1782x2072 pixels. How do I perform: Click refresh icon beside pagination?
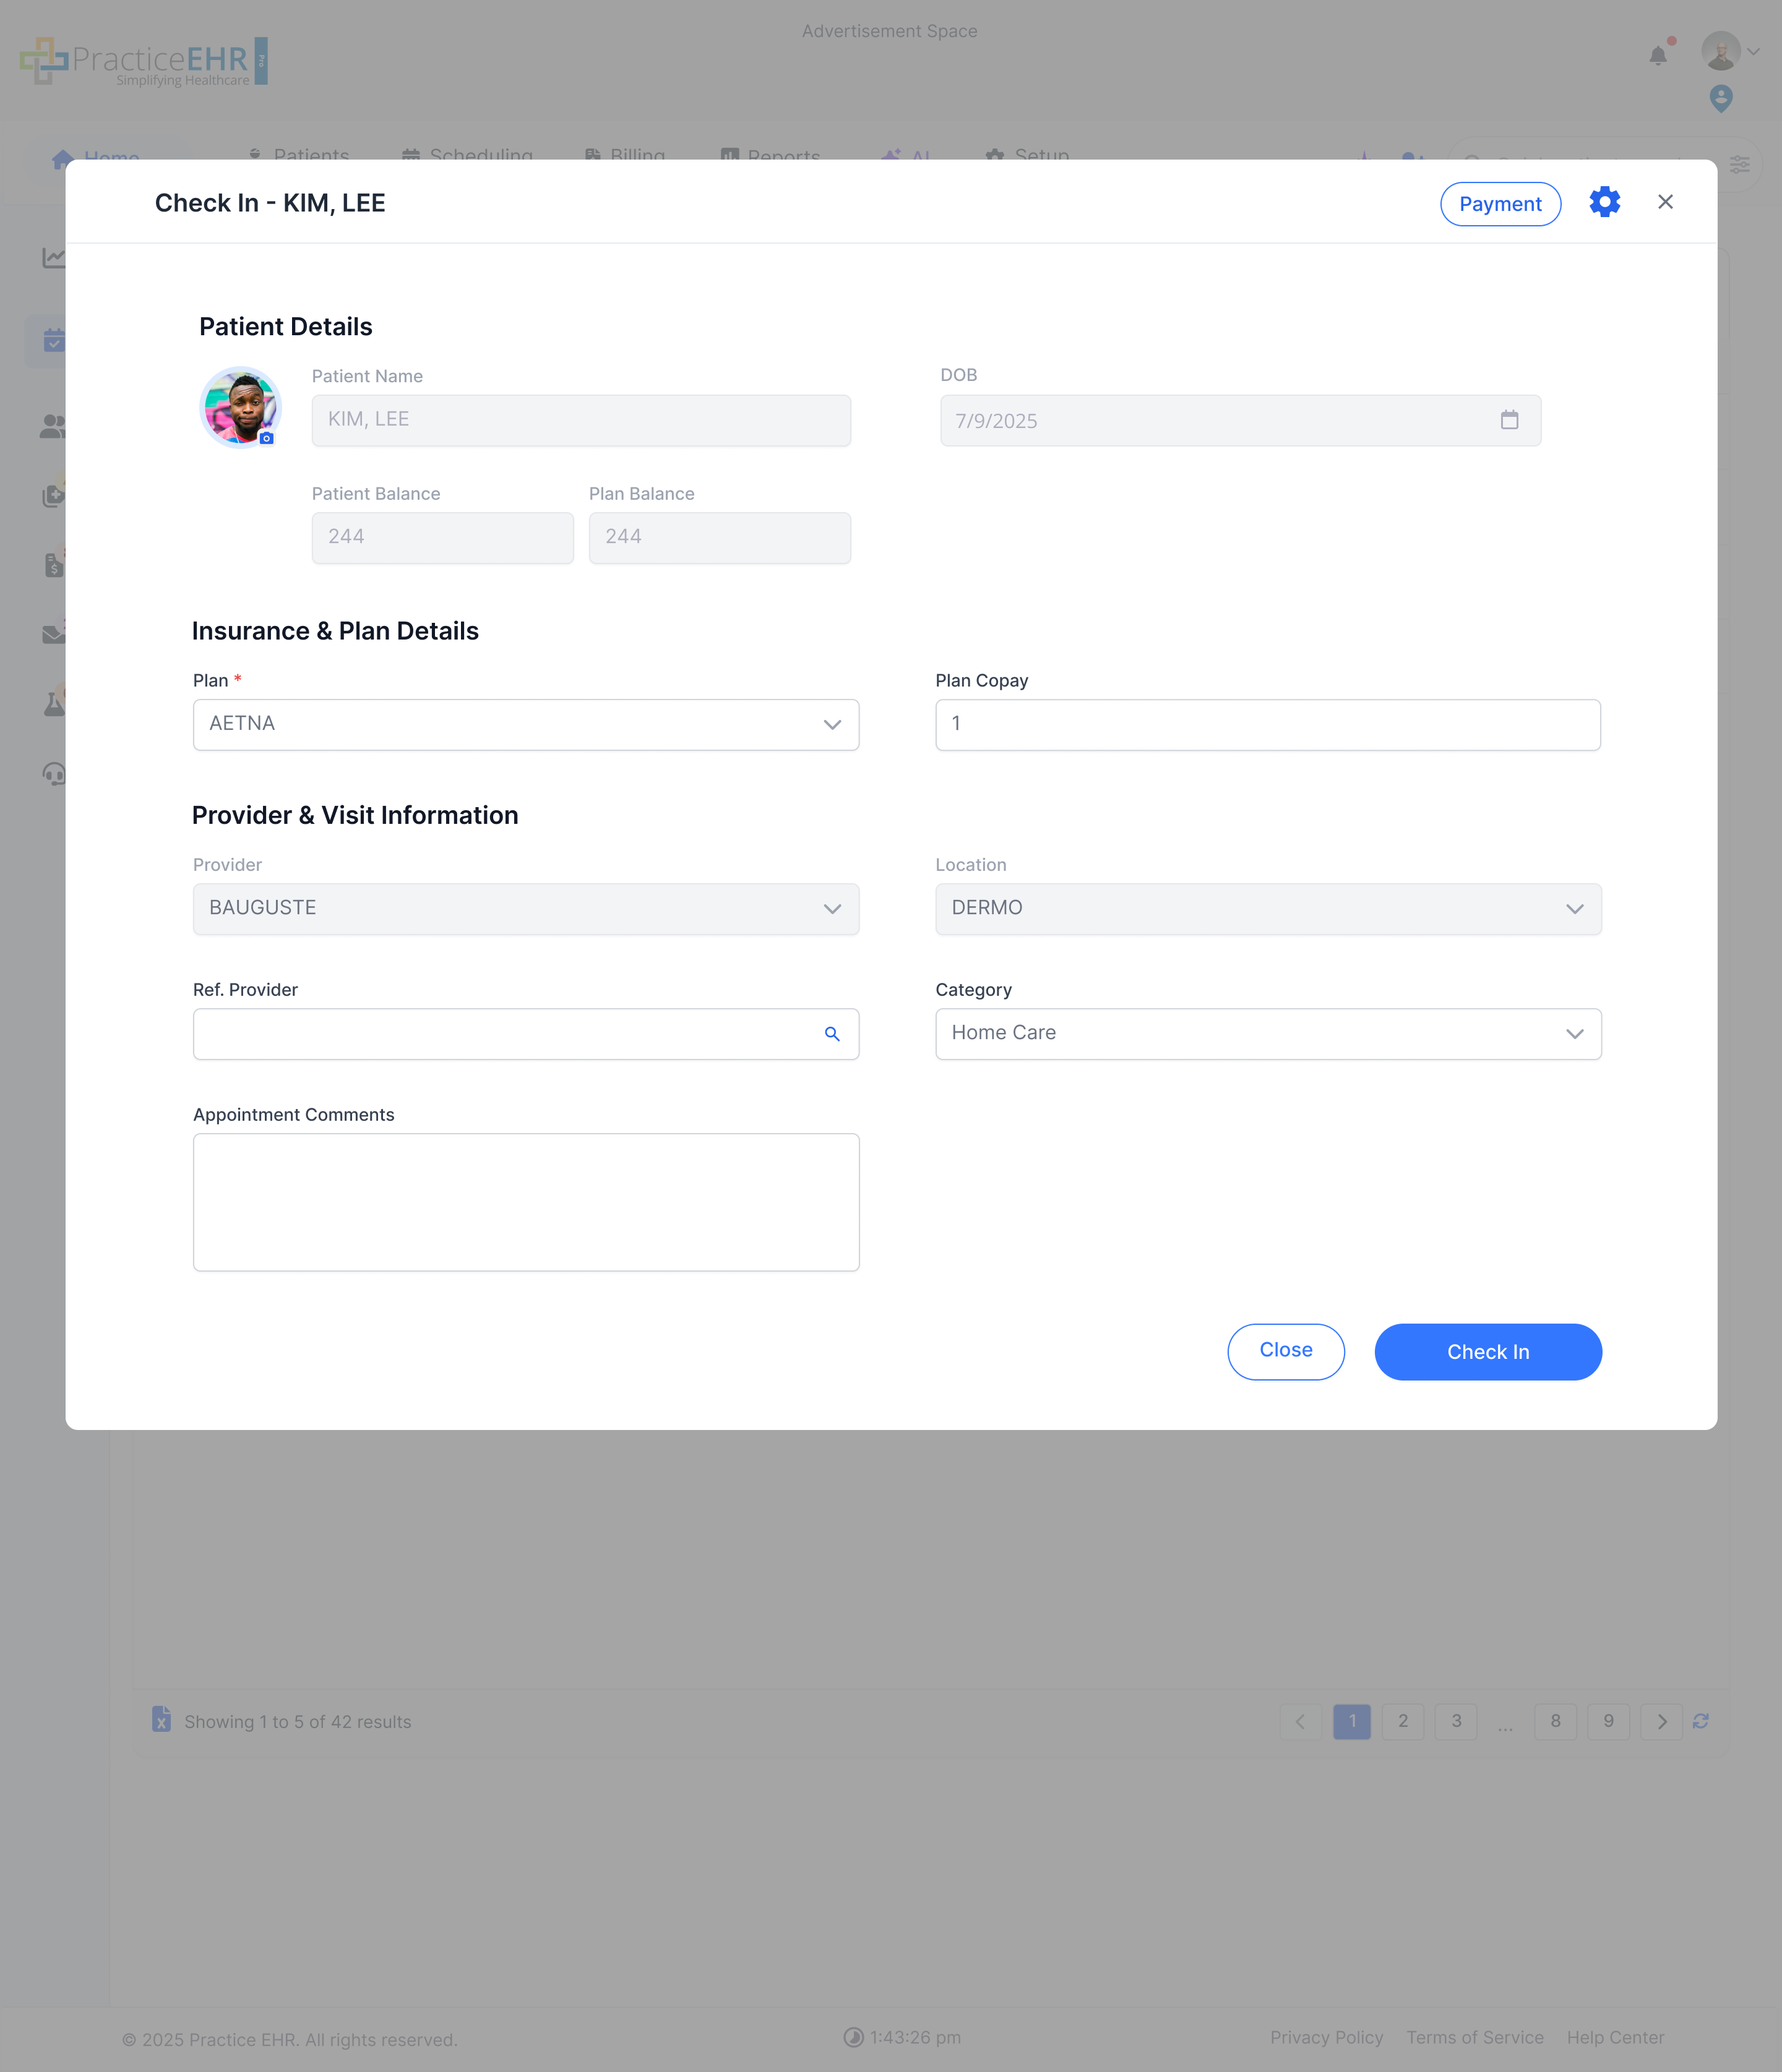pos(1700,1721)
